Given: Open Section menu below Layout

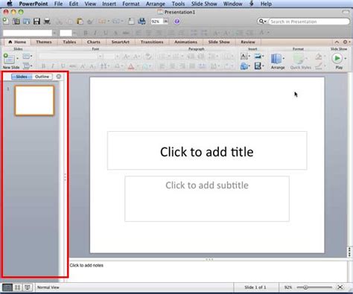Looking at the screenshot, I should coord(28,66).
